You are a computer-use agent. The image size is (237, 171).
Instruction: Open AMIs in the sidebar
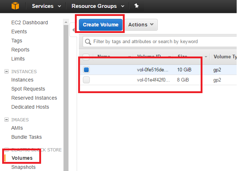(x=17, y=128)
